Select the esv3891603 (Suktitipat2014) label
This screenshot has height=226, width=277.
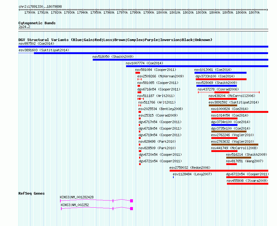click(44, 50)
